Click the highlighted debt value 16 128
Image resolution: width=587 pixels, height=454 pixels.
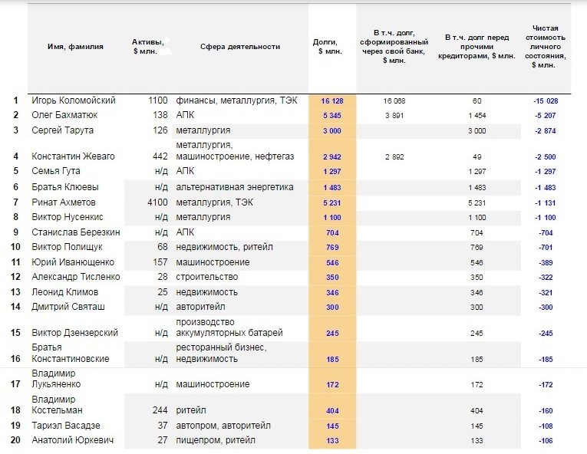(x=331, y=100)
